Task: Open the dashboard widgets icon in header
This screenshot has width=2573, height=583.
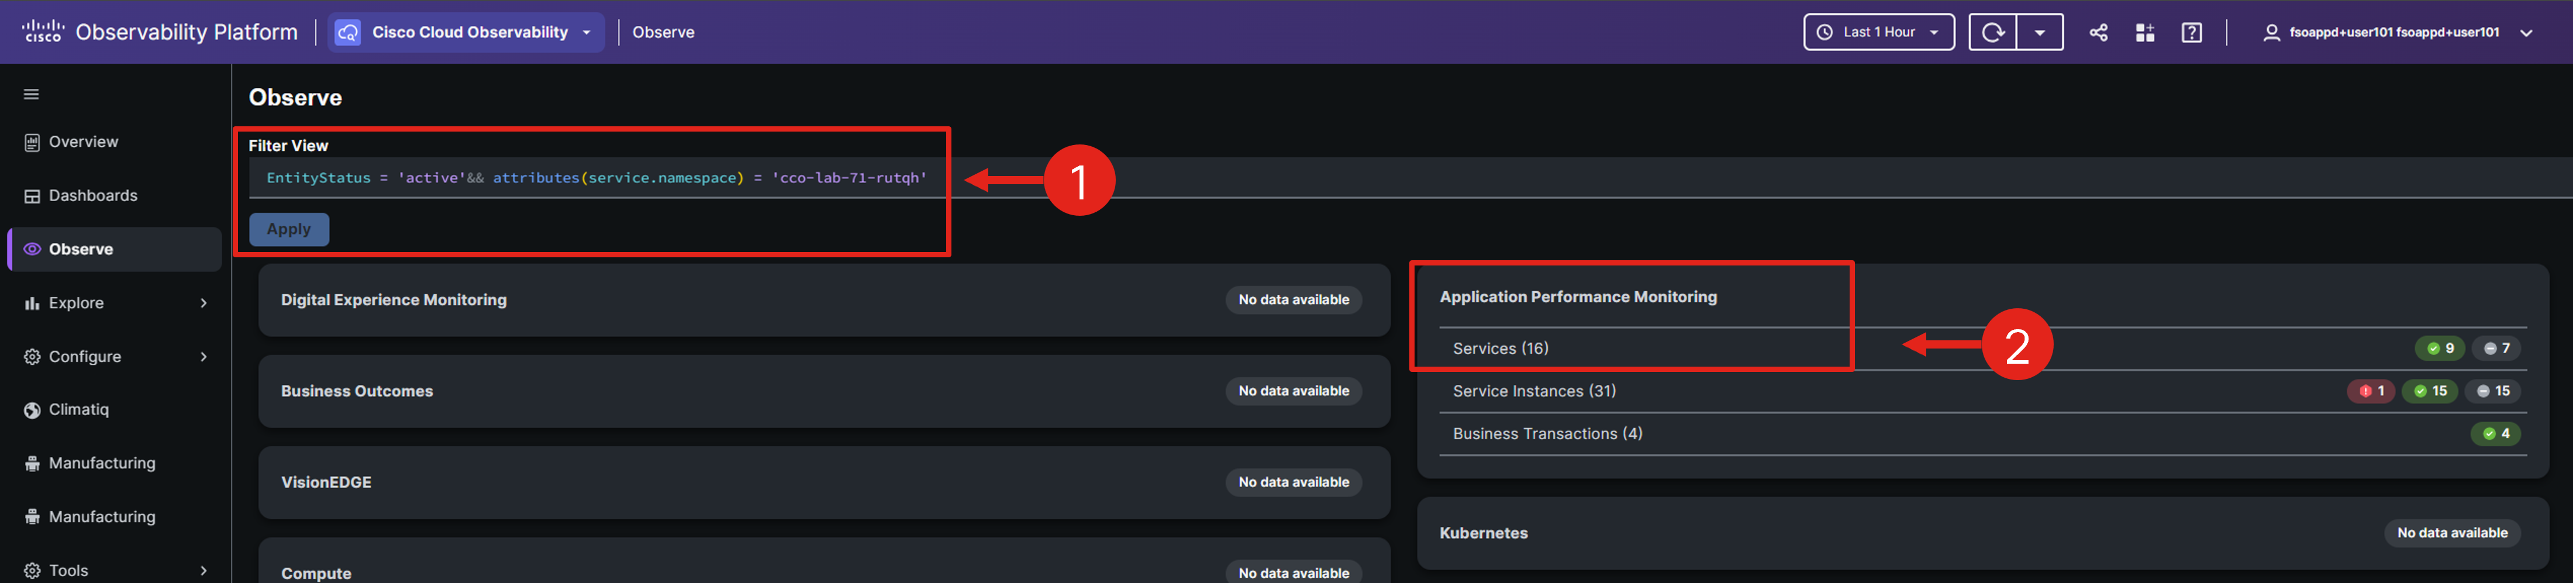Action: [x=2144, y=33]
